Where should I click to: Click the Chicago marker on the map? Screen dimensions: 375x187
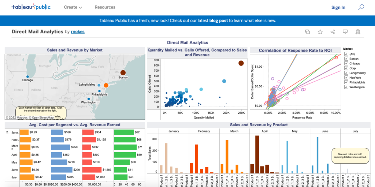click(27, 76)
